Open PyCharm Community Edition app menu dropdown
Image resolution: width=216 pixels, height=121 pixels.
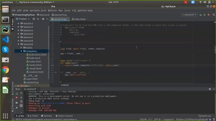[x=35, y=2]
